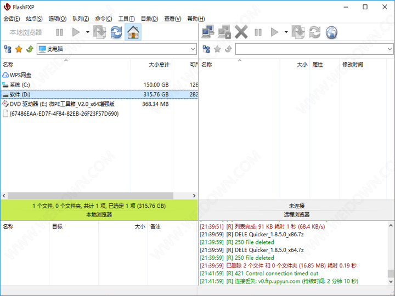Select the {67486EAA-ED7F...} file entry
This screenshot has width=395, height=296.
[x=60, y=113]
